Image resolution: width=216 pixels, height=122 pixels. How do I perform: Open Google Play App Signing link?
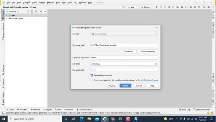click(148, 80)
